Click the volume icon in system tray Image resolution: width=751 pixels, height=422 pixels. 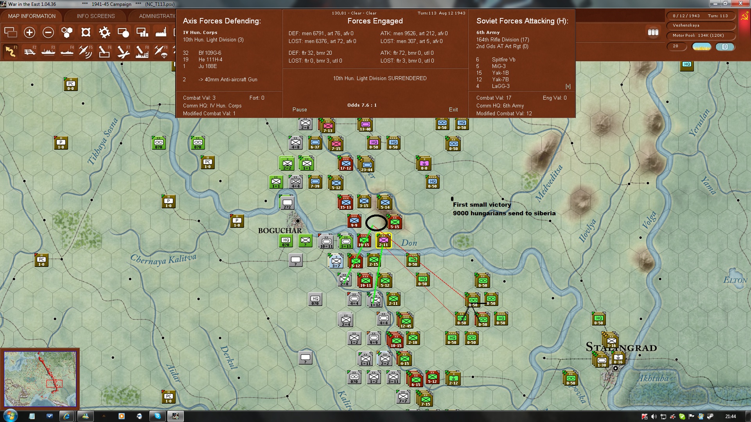coord(654,417)
